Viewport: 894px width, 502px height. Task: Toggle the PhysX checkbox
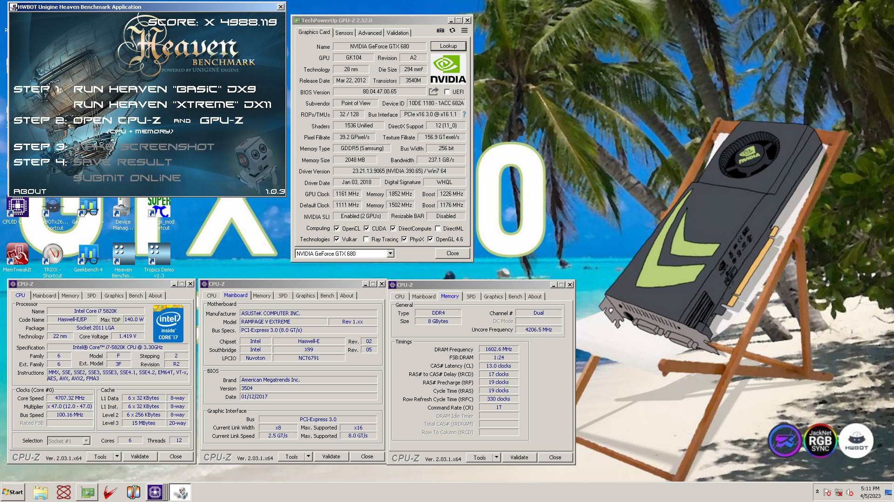click(404, 239)
